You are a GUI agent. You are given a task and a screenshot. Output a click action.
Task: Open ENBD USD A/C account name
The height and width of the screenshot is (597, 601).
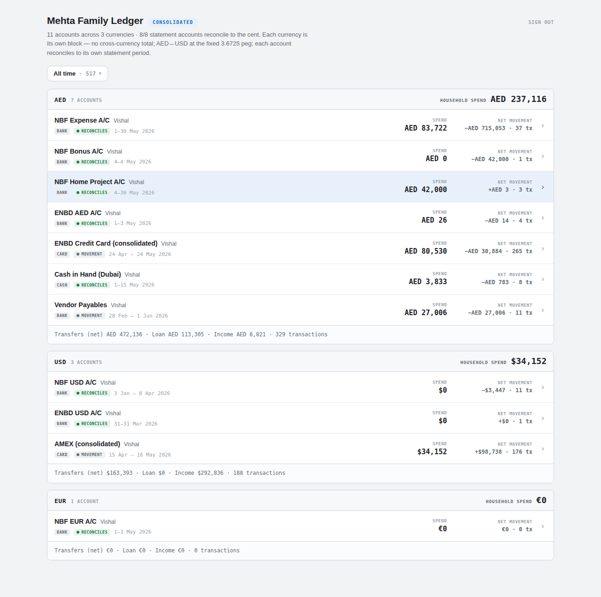click(78, 413)
